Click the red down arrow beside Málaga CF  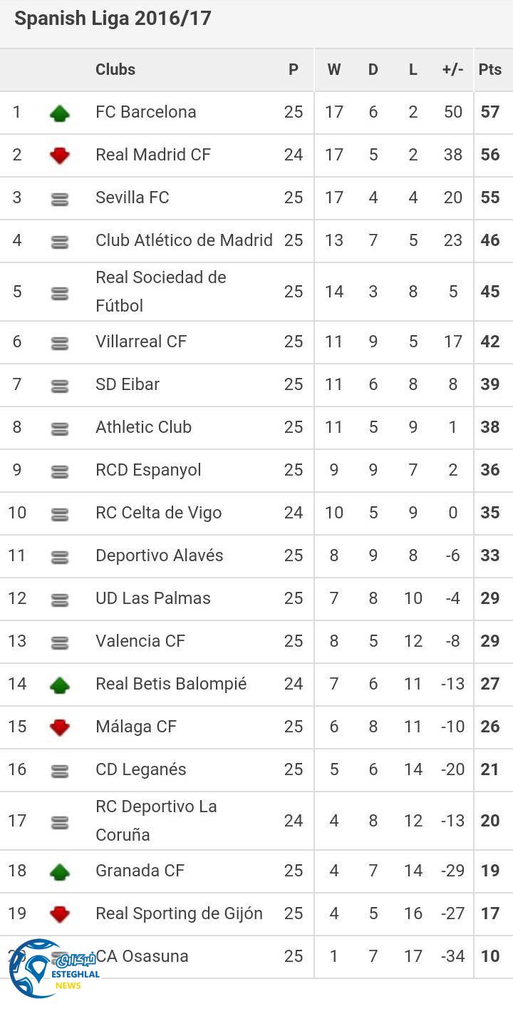pos(60,727)
